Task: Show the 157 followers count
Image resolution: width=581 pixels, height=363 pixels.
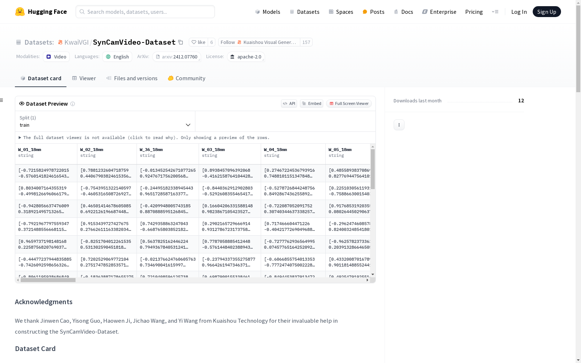Action: coord(306,42)
